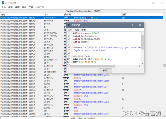Click the alloc(newmem,2048) script line
166x119 pixels.
(x=86, y=33)
